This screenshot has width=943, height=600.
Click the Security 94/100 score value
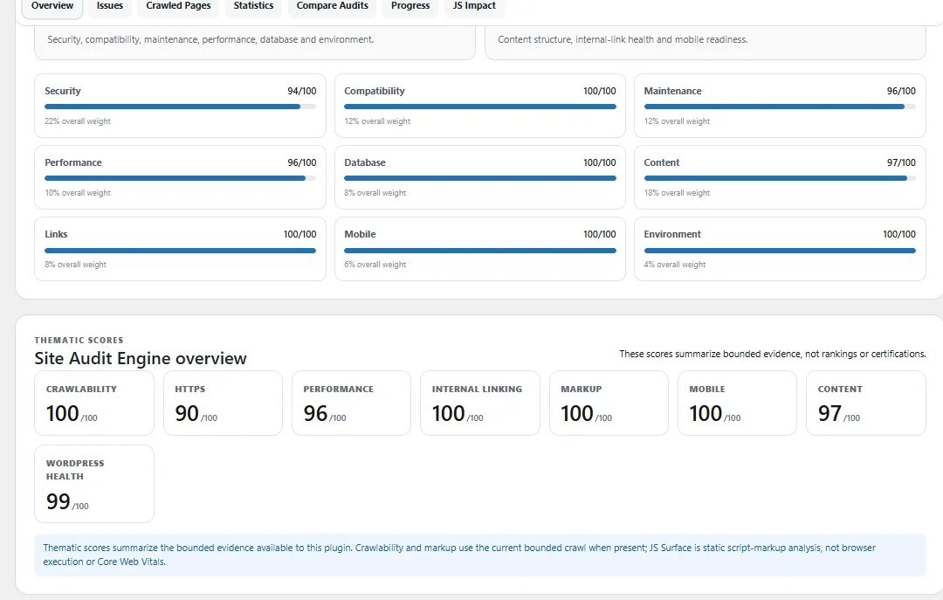click(302, 91)
